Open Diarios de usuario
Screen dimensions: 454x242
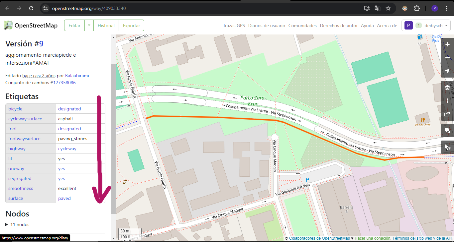point(267,26)
